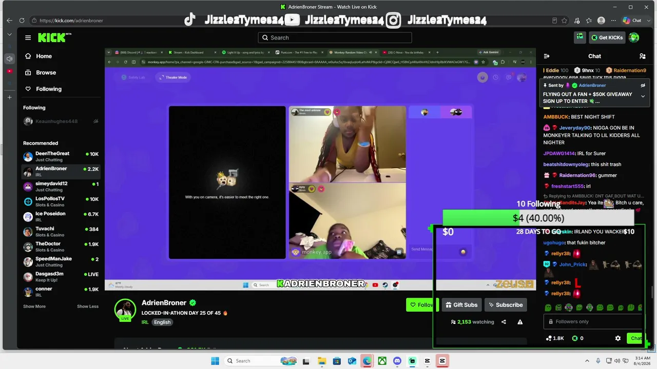Click the verified badge next to AdrienBroner
The image size is (657, 369).
[x=192, y=303]
